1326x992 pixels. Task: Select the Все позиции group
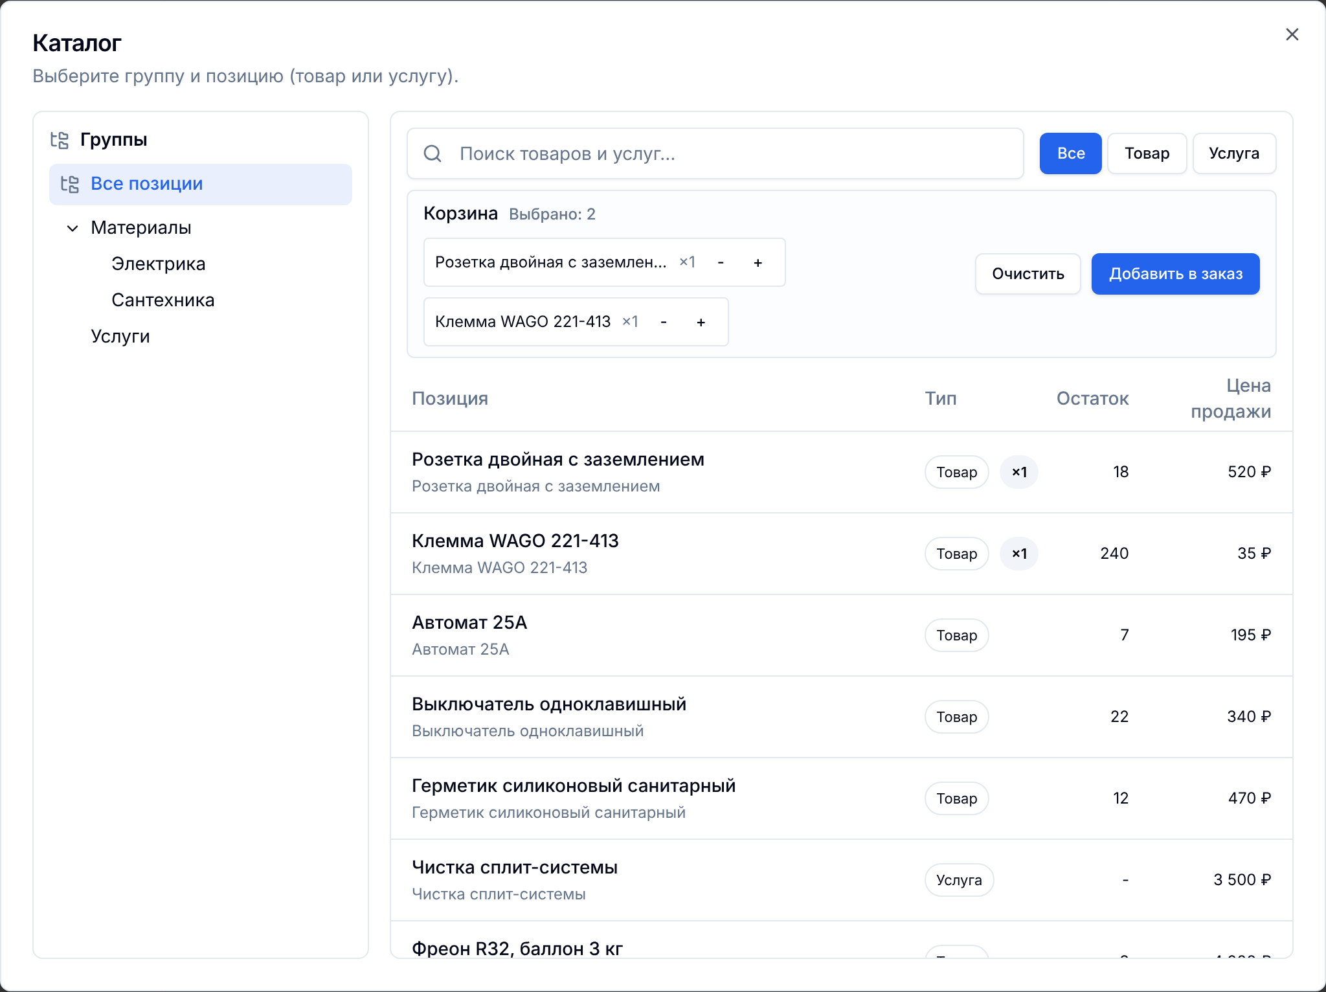tap(201, 184)
